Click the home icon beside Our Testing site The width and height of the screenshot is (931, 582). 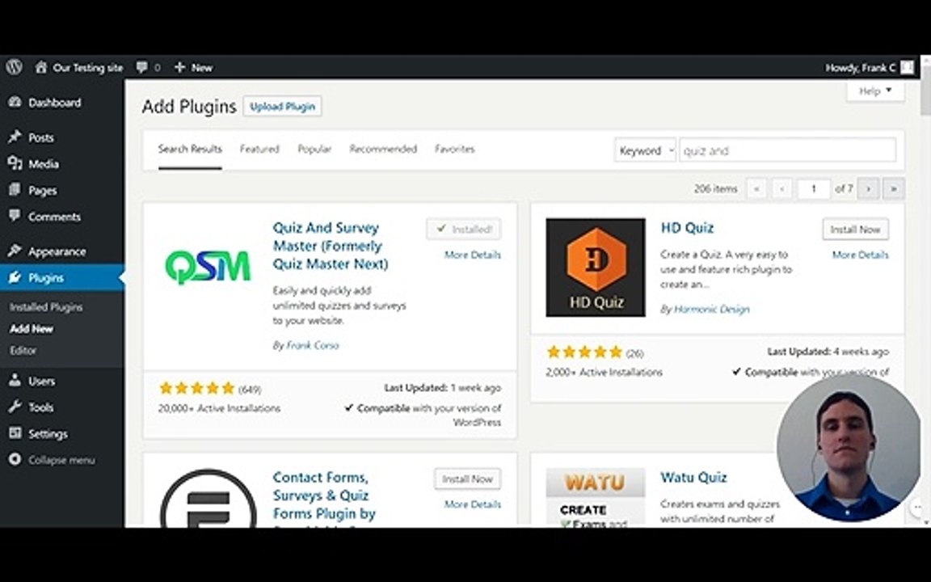tap(41, 67)
